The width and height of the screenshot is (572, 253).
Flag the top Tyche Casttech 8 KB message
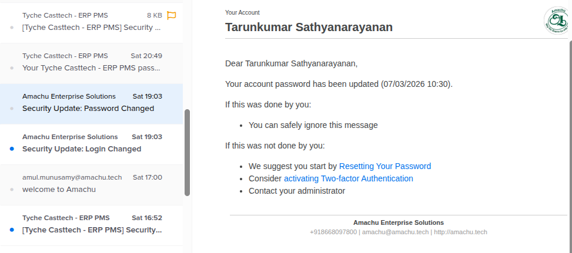pos(172,15)
